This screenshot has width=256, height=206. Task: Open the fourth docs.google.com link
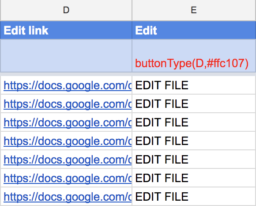[x=68, y=141]
